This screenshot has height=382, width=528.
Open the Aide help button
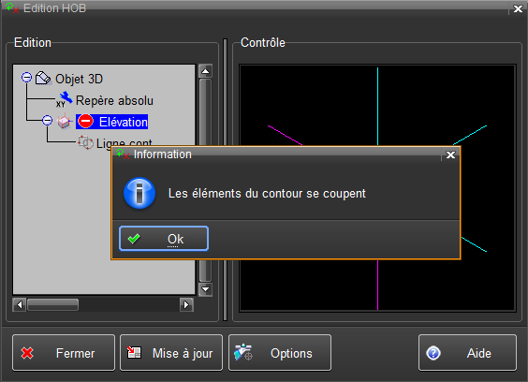tap(467, 353)
